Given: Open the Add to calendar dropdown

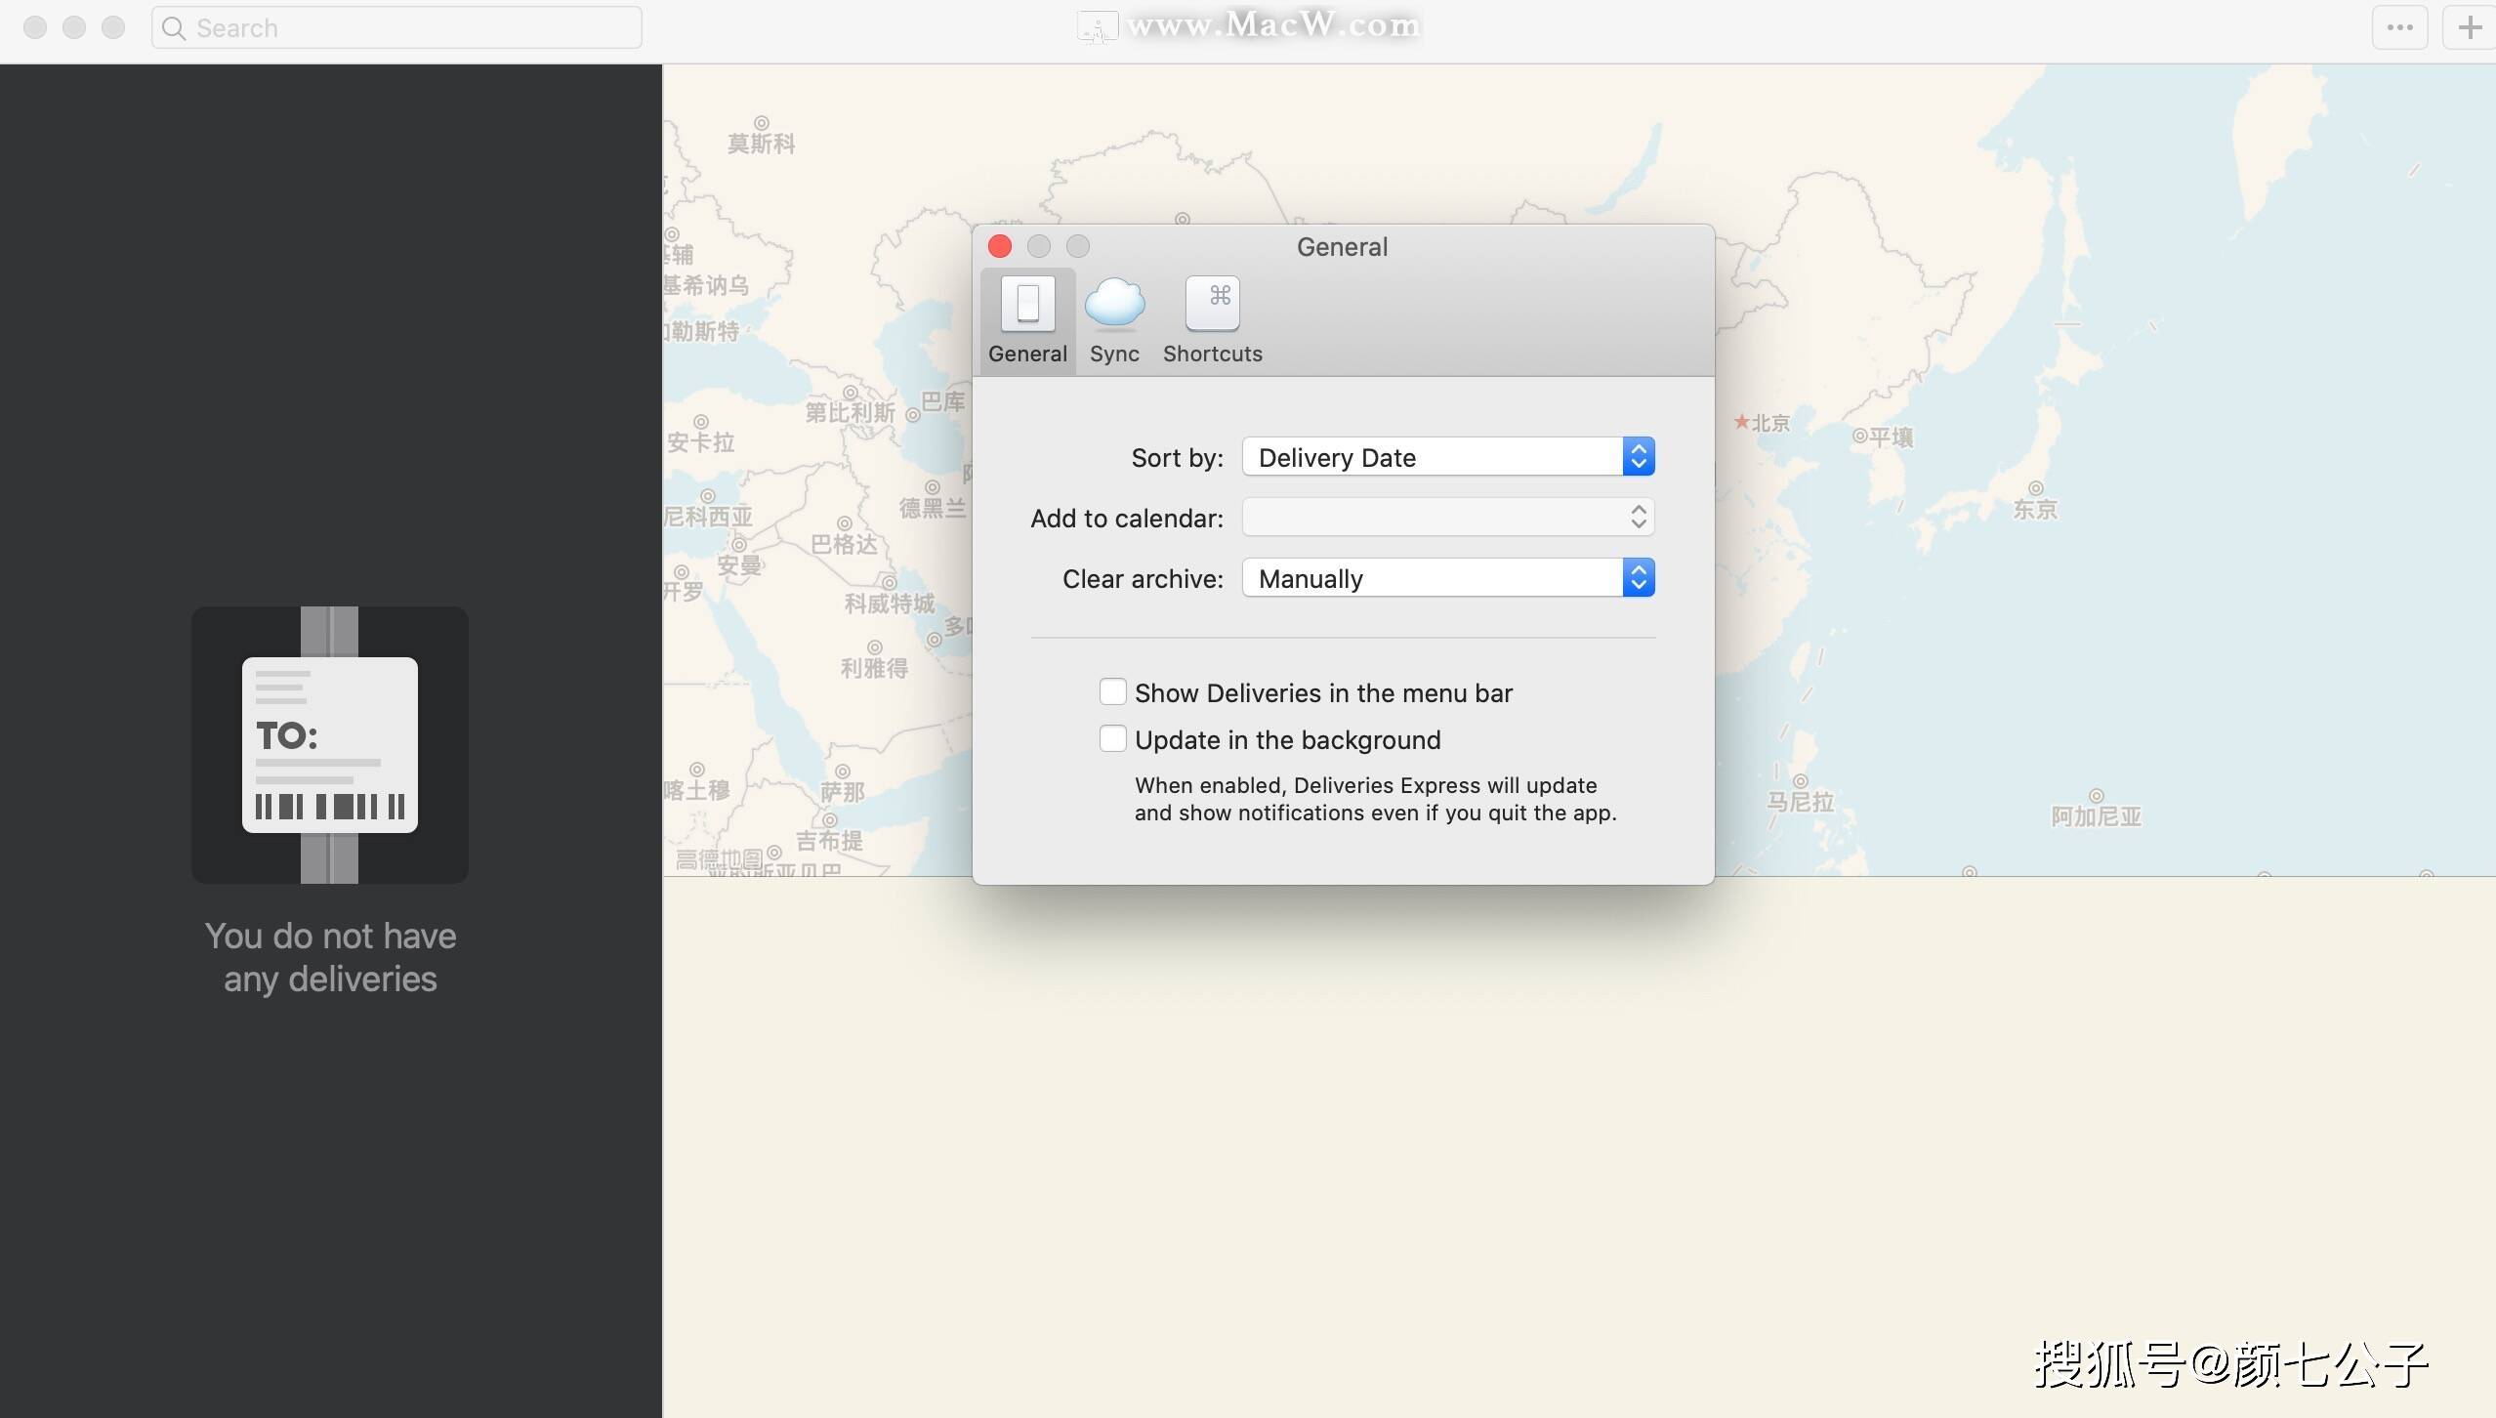Looking at the screenshot, I should [1448, 518].
